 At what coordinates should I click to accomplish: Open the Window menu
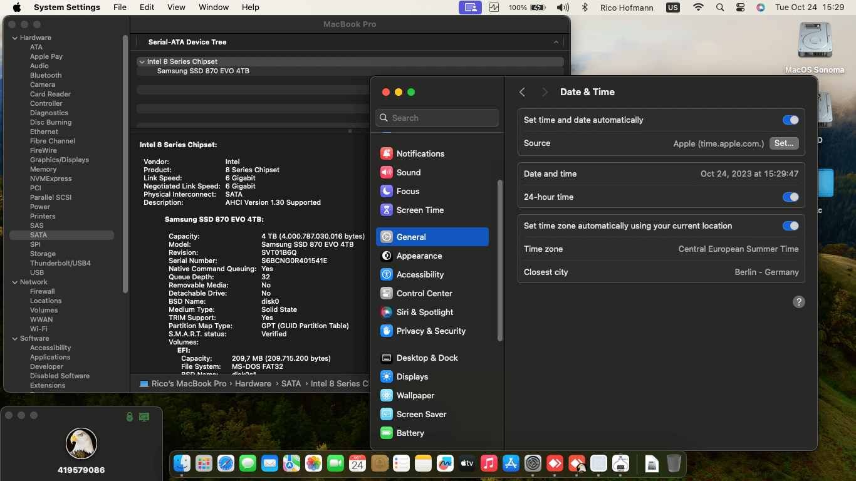tap(214, 8)
